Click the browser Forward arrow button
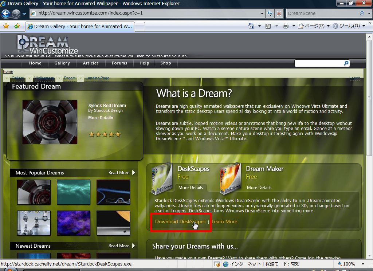 (x=16, y=13)
